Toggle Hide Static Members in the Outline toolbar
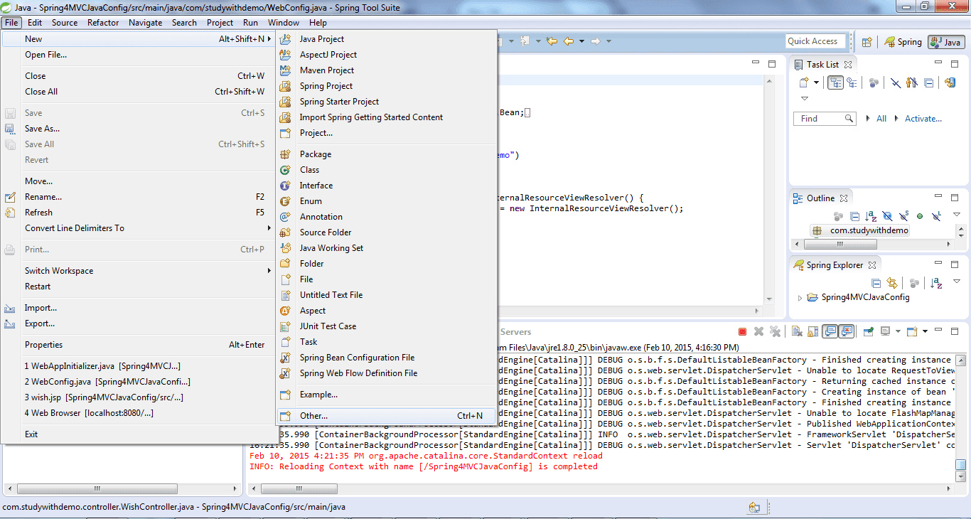 point(904,216)
